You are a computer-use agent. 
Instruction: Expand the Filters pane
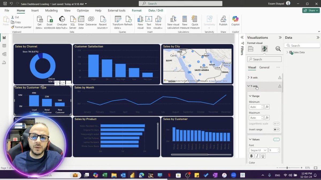coord(242,38)
